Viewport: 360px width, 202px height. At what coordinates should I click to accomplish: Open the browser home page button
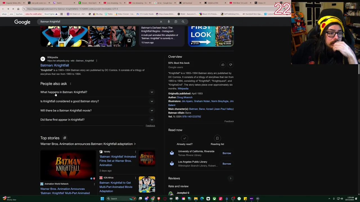[18, 9]
